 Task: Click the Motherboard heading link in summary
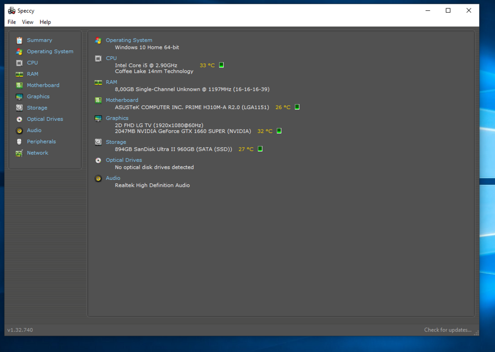click(122, 100)
